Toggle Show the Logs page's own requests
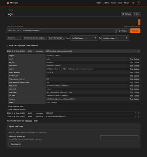Viewport: 147px width, 157px height. pyautogui.click(x=7, y=46)
